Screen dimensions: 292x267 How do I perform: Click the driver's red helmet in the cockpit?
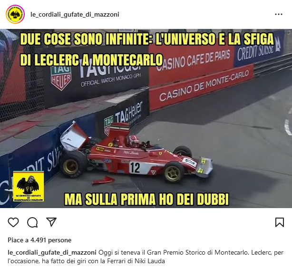[134, 141]
